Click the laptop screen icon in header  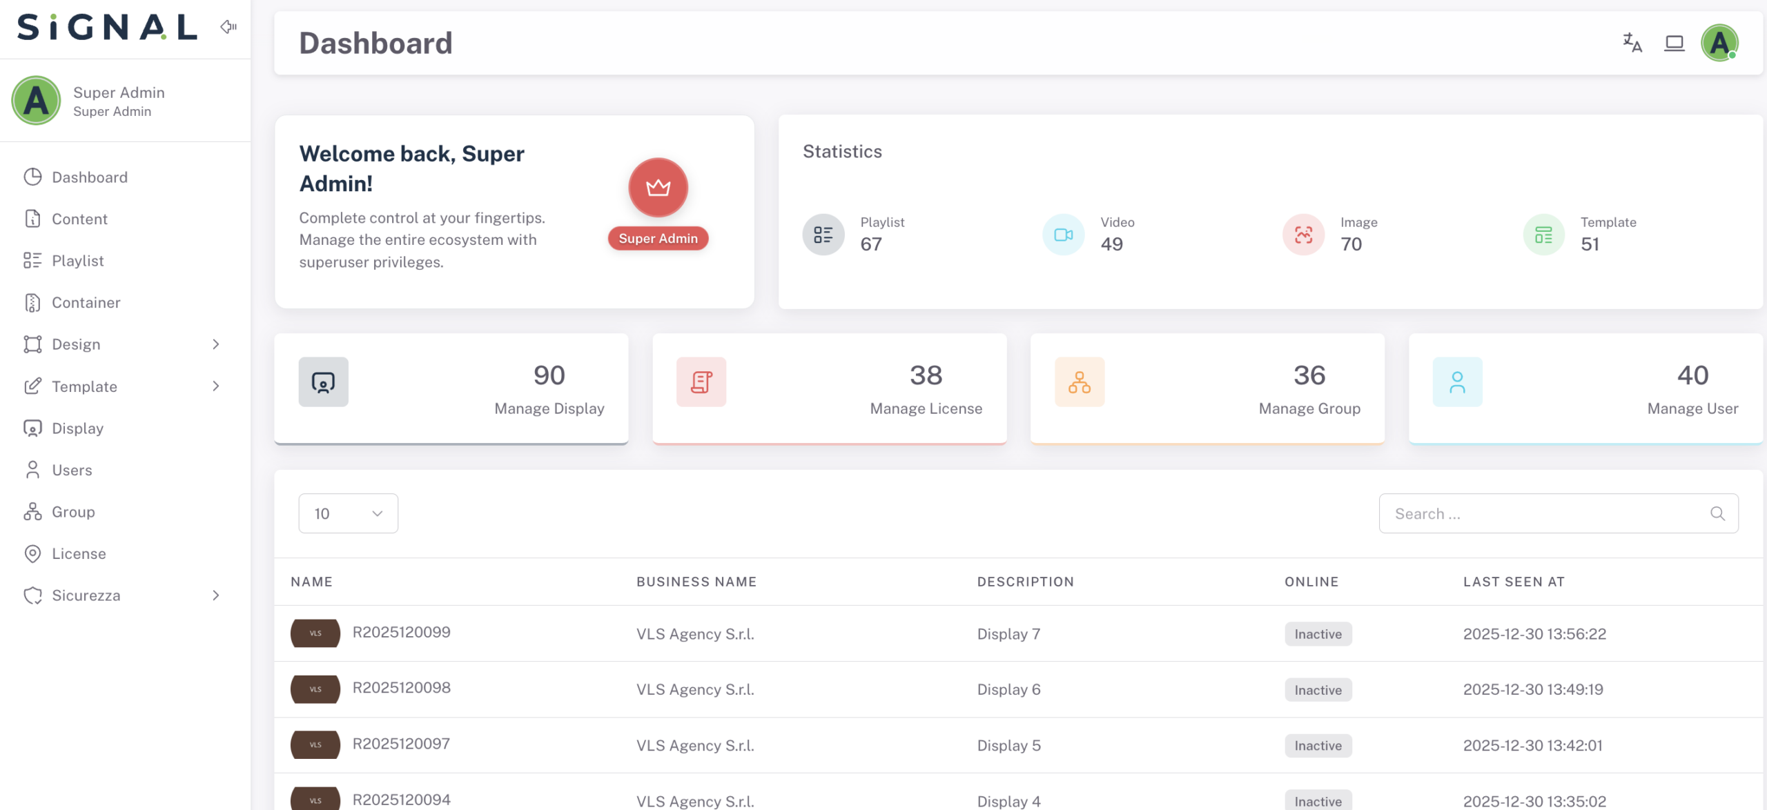point(1674,43)
